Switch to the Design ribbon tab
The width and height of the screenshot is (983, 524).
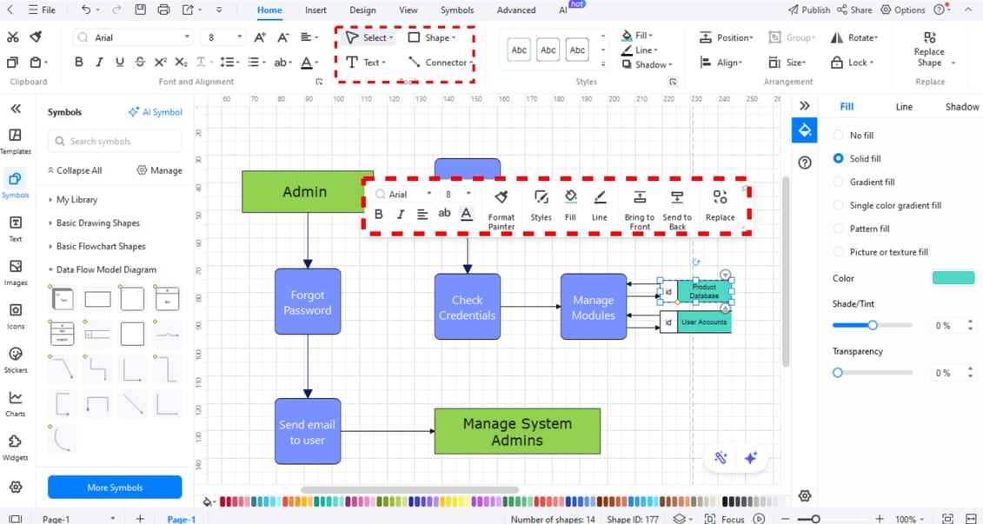(x=363, y=10)
